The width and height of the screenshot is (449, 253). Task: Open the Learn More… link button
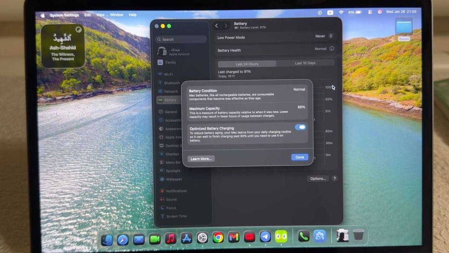point(201,159)
